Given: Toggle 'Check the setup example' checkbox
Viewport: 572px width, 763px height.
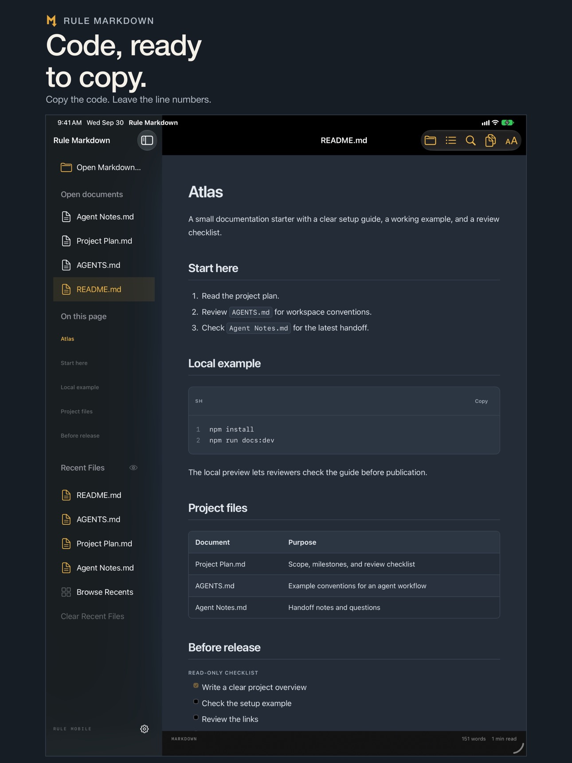Looking at the screenshot, I should (x=196, y=701).
